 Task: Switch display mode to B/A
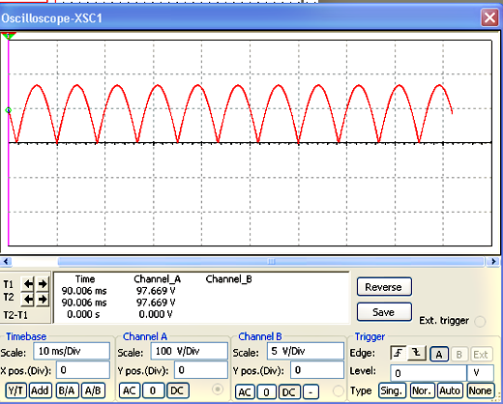pyautogui.click(x=67, y=390)
